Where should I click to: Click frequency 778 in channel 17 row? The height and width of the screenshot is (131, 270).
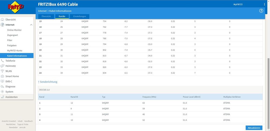click(105, 33)
